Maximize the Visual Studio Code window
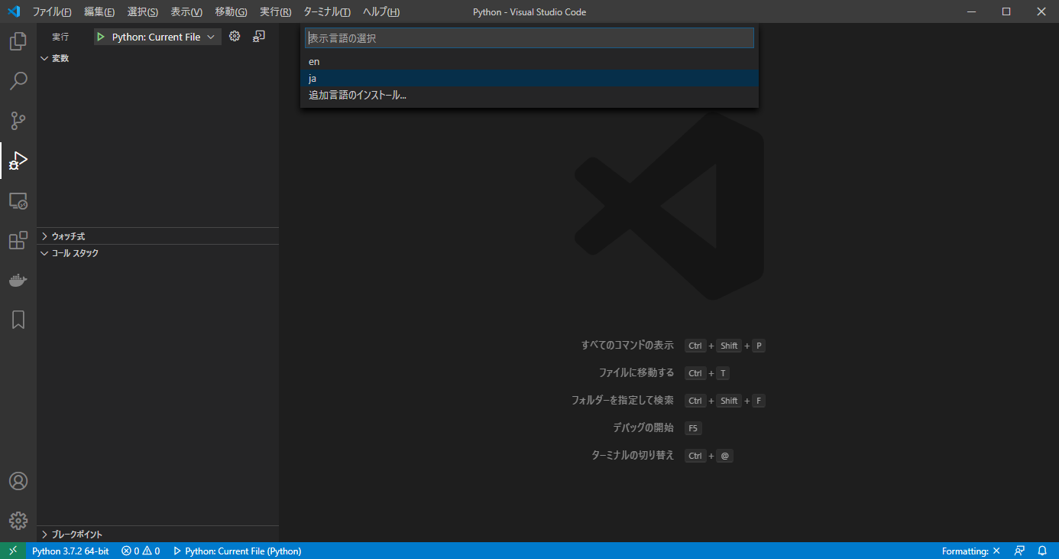This screenshot has width=1059, height=559. pos(1006,11)
